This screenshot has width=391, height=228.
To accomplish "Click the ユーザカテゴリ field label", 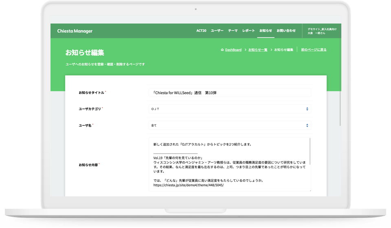I will (90, 109).
